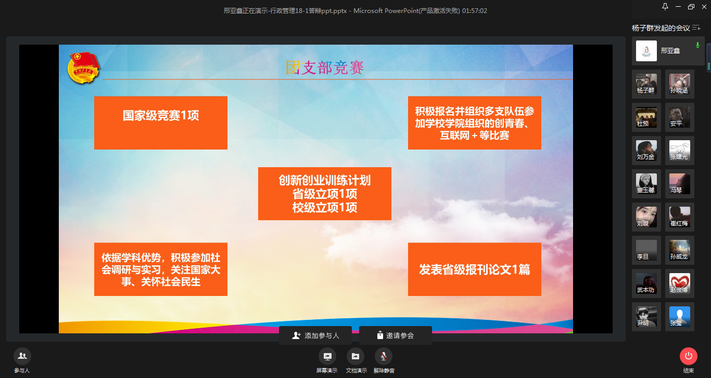Open 文档演示 document presentation
This screenshot has width=711, height=378.
pos(356,356)
